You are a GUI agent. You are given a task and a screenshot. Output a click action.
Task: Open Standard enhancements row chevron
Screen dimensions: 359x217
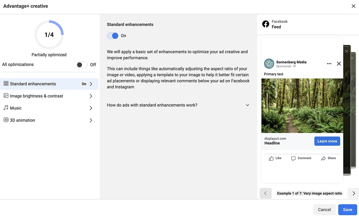coord(91,84)
